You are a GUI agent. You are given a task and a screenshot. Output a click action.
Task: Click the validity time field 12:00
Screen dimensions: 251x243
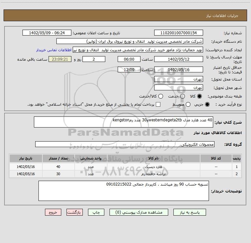click(129, 69)
